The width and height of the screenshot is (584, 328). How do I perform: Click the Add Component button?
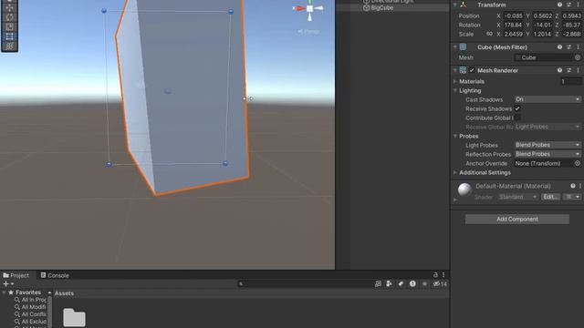click(517, 219)
